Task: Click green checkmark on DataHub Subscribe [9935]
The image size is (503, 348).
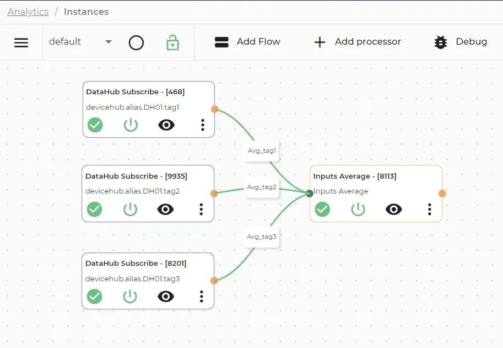Action: (x=95, y=210)
